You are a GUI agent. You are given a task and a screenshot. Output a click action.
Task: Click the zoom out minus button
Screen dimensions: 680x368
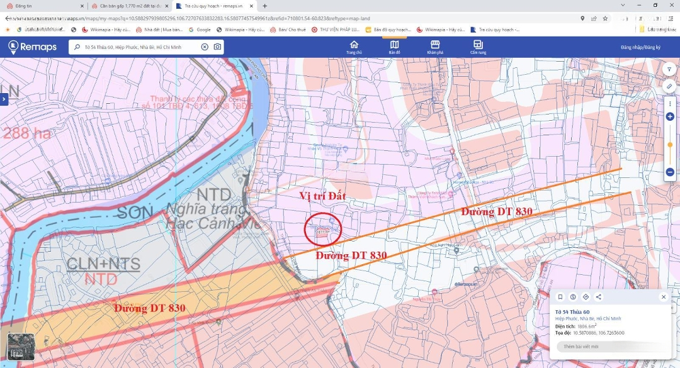[670, 172]
